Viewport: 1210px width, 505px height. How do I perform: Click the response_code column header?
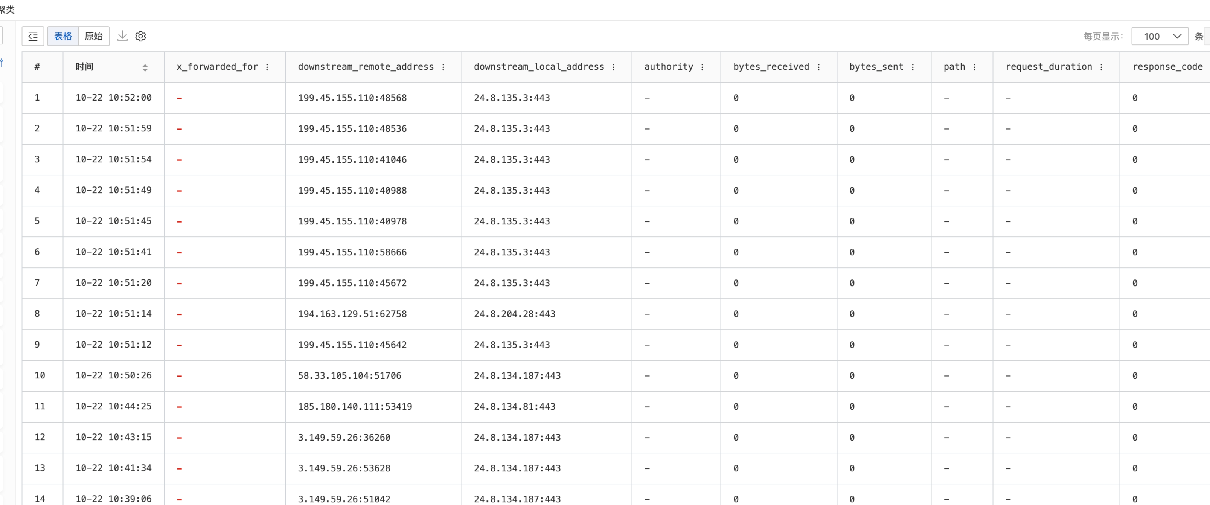click(1167, 67)
